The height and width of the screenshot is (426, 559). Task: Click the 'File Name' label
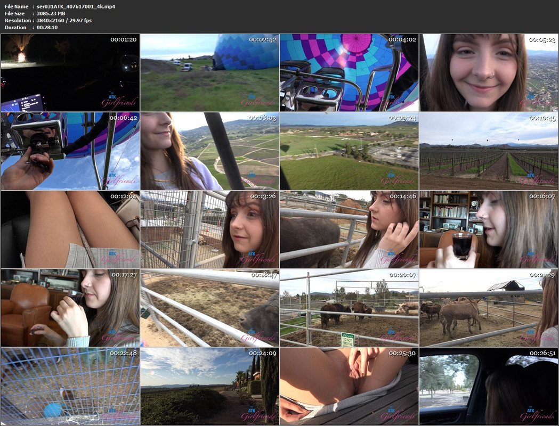click(17, 6)
